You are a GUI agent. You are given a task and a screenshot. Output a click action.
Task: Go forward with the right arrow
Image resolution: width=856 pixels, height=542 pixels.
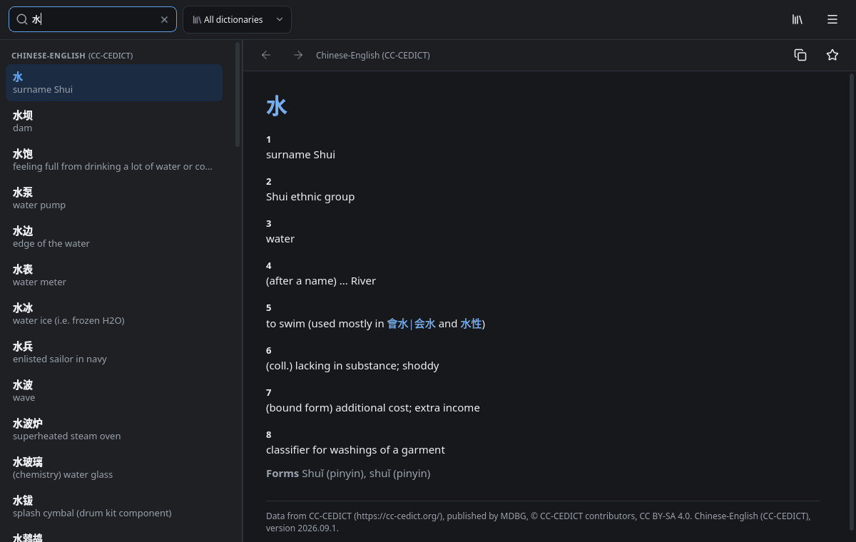click(298, 55)
